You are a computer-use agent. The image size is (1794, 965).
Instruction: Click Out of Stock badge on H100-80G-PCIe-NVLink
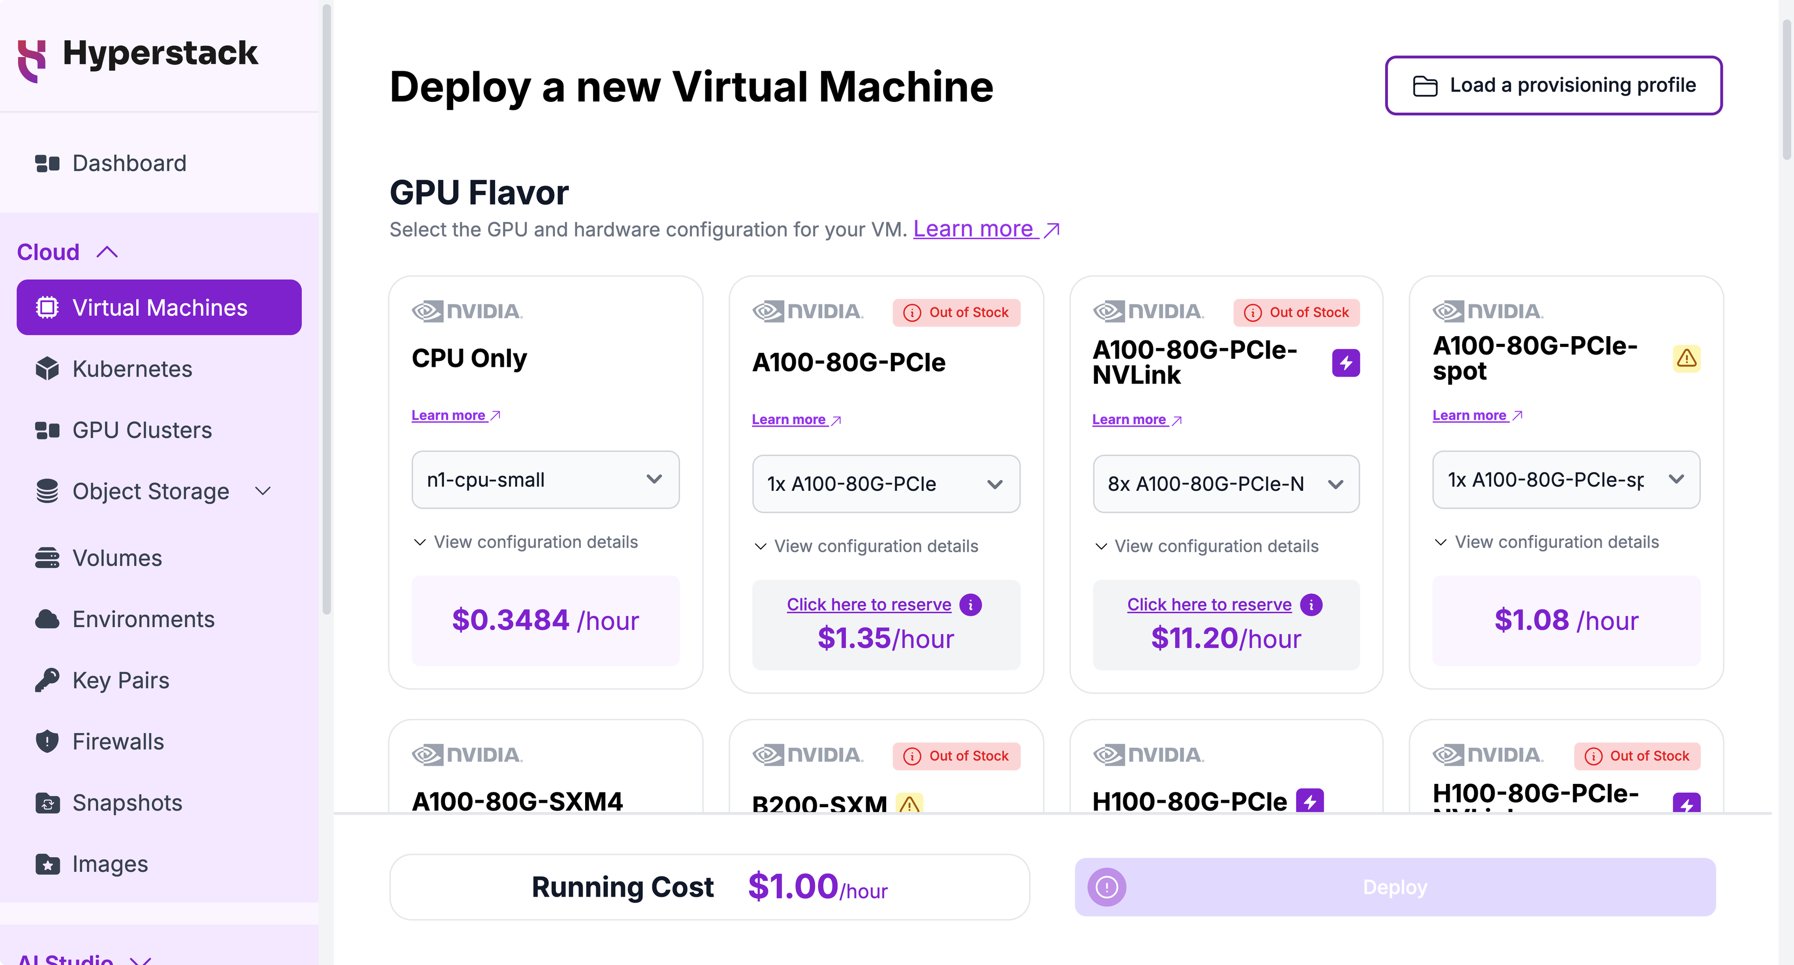1637,756
